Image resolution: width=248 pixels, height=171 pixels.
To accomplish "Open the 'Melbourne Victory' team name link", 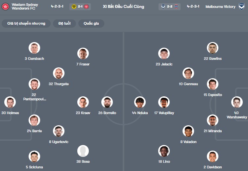I will point(220,7).
